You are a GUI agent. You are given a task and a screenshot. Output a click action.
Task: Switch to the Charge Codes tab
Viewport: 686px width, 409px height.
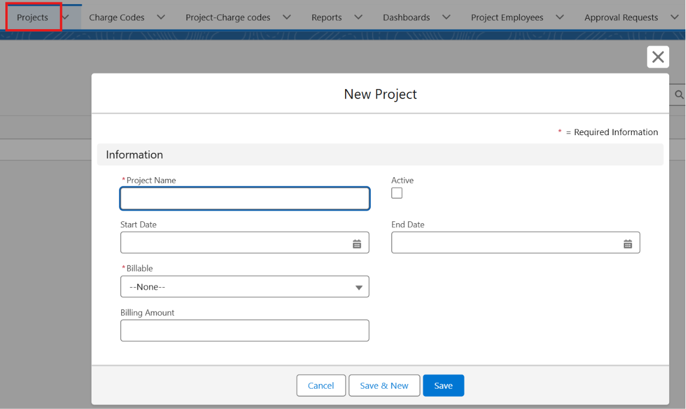point(117,17)
